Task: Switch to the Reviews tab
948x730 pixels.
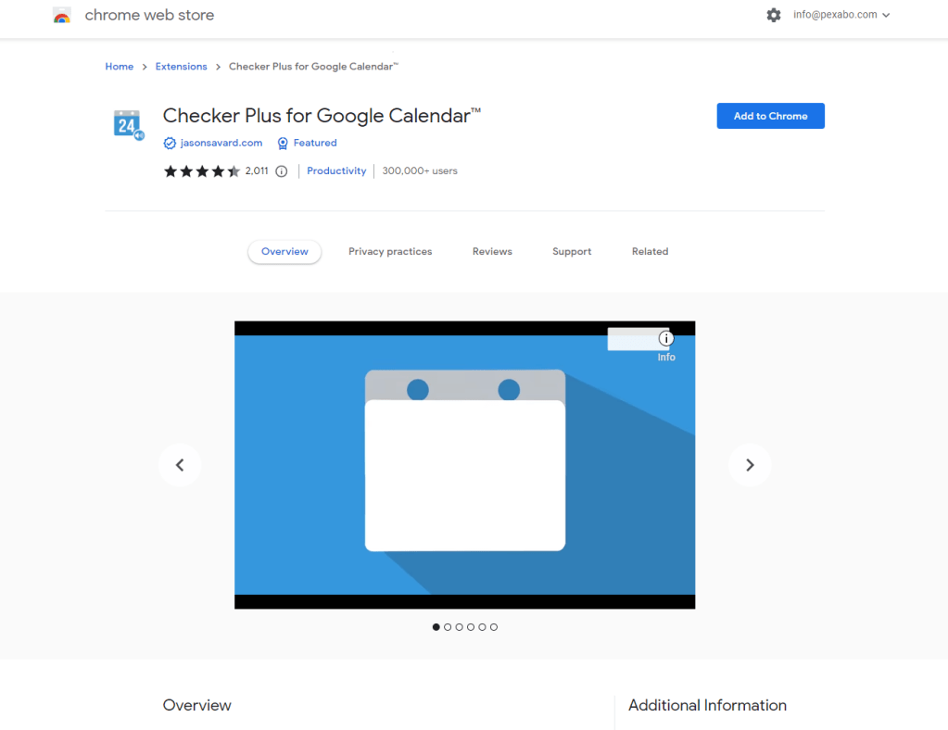Action: pyautogui.click(x=492, y=251)
